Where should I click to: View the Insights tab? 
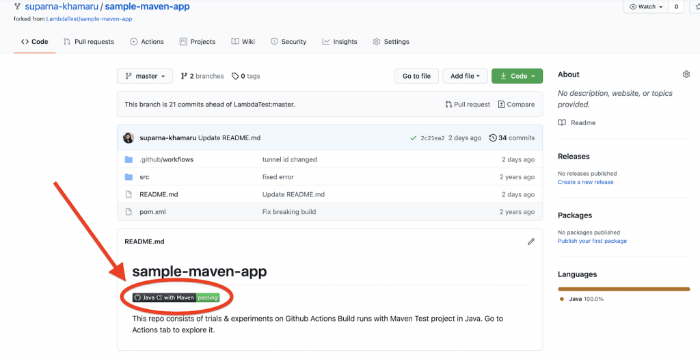pyautogui.click(x=340, y=42)
